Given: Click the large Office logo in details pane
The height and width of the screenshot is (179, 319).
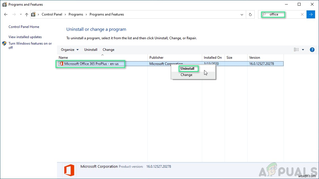Looking at the screenshot, I should [69, 170].
